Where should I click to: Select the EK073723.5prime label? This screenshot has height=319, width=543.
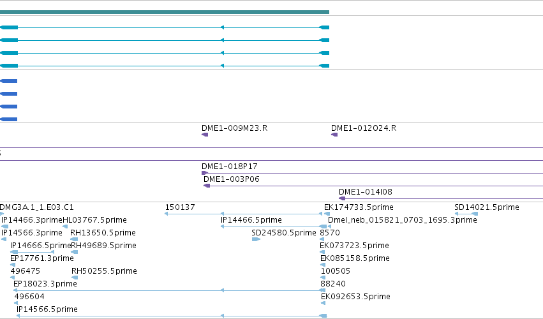(354, 246)
